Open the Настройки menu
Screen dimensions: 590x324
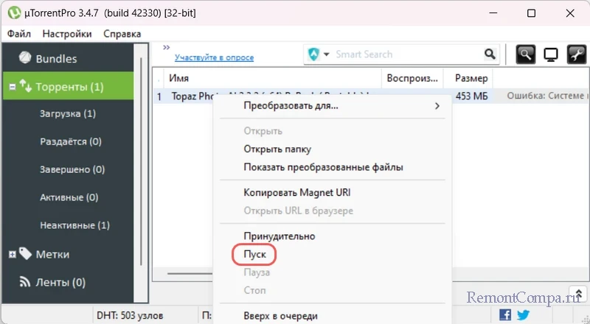coord(67,34)
